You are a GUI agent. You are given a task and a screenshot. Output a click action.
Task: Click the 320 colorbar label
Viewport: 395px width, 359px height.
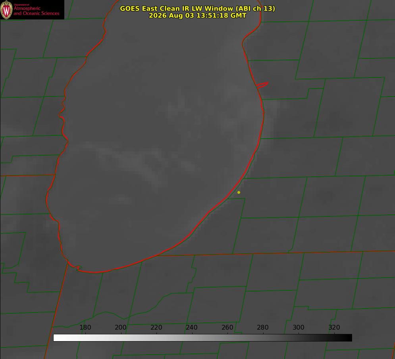coord(334,327)
